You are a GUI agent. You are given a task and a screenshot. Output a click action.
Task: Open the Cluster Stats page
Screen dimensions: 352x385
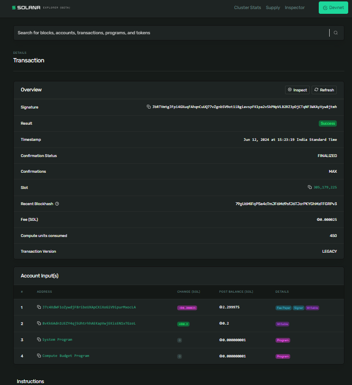pyautogui.click(x=247, y=8)
